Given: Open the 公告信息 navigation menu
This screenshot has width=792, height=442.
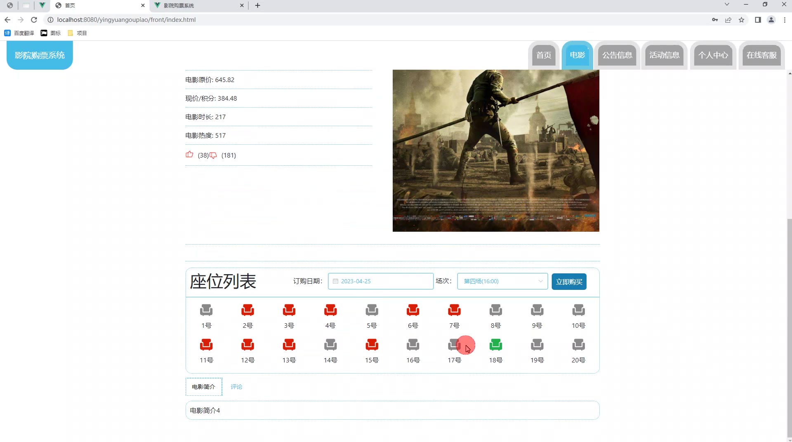Looking at the screenshot, I should coord(617,55).
